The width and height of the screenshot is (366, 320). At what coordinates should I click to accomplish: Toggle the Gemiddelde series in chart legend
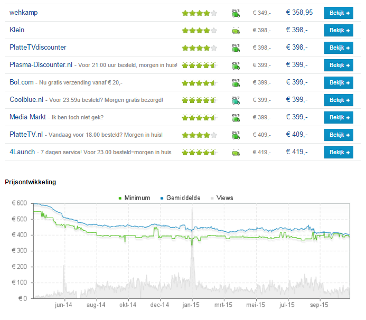[x=181, y=198]
